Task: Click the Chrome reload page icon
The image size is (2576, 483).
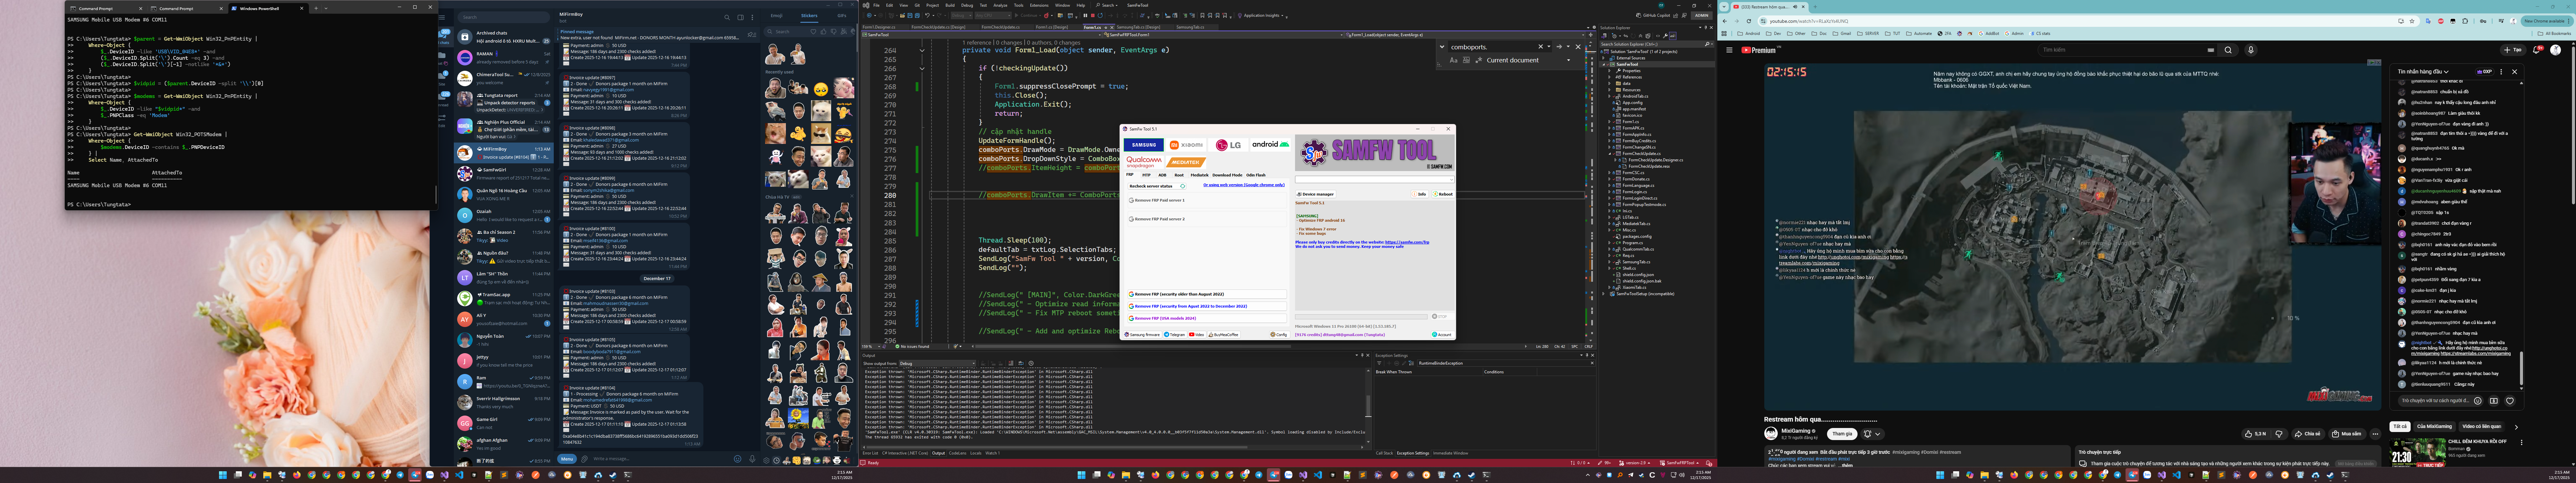Action: (x=1749, y=21)
